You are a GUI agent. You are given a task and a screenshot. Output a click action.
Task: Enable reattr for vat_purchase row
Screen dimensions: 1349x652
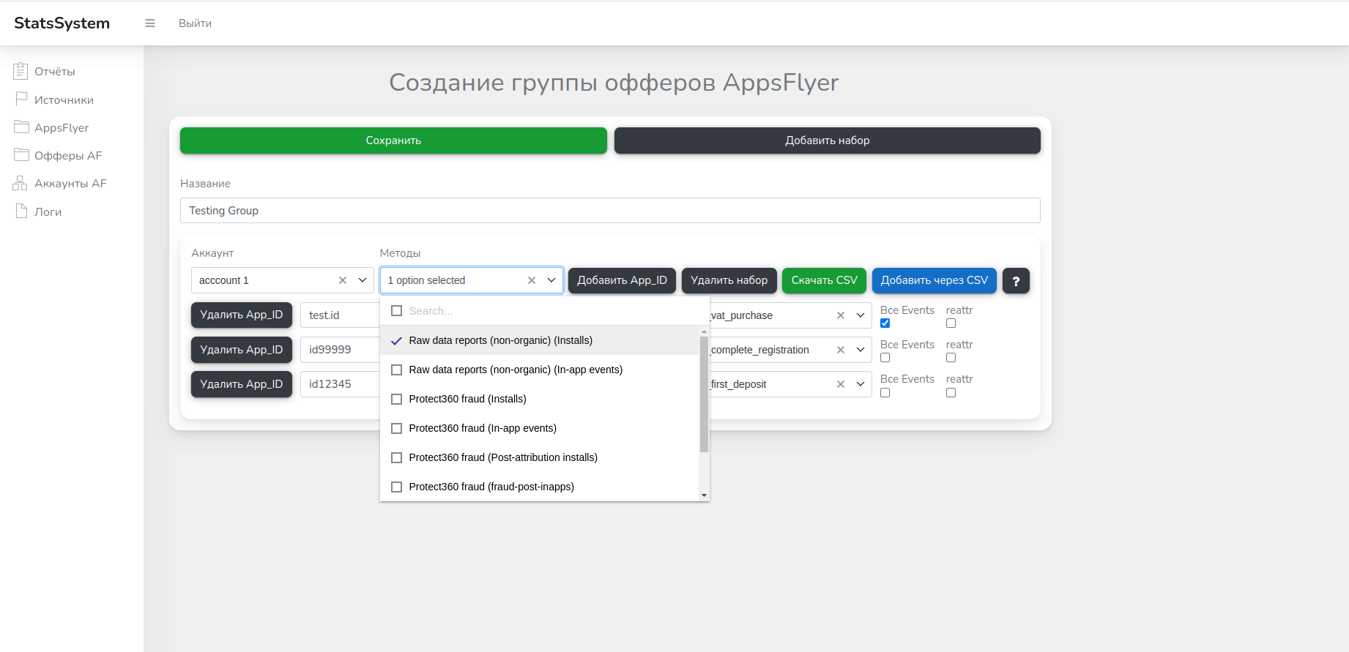tap(951, 323)
